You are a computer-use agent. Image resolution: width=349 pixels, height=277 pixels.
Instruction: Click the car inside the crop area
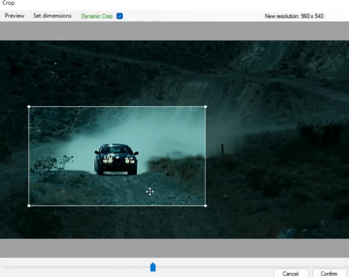click(116, 159)
